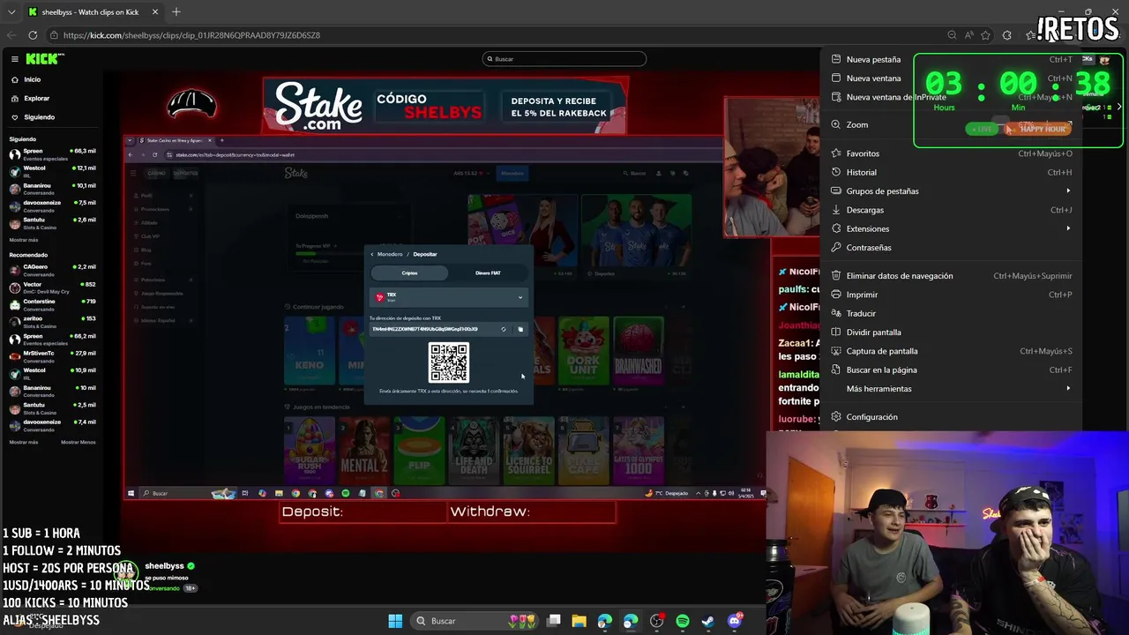Open Discord from the taskbar
The height and width of the screenshot is (635, 1129).
pyautogui.click(x=734, y=621)
